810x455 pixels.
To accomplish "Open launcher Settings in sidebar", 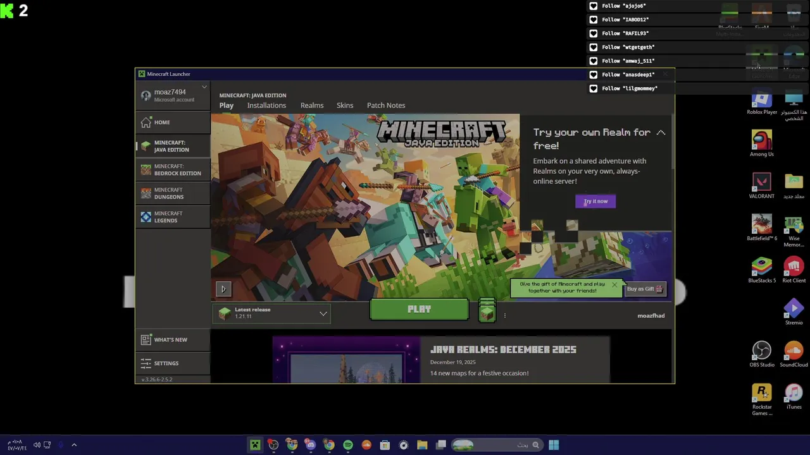I will pyautogui.click(x=173, y=363).
